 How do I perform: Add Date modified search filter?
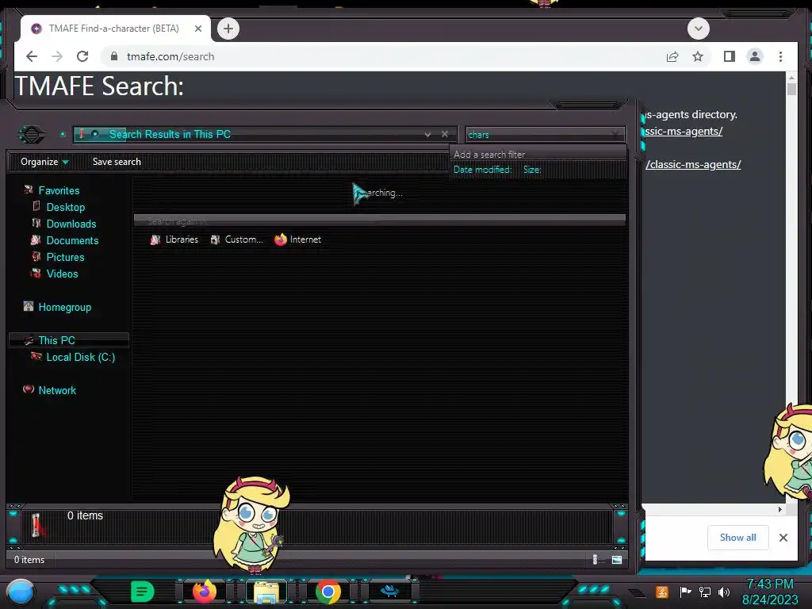click(482, 170)
